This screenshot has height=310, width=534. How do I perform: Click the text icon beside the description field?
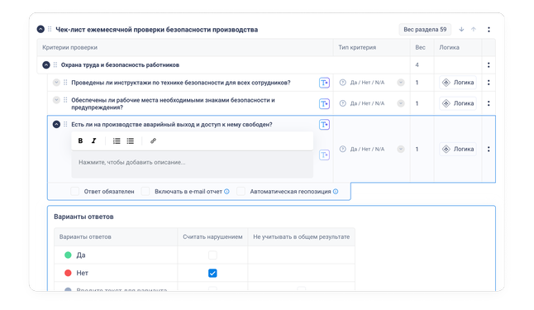324,155
